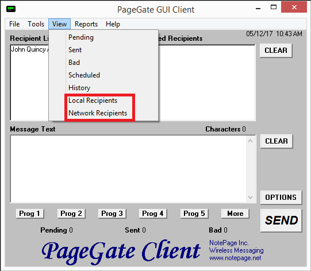Image resolution: width=311 pixels, height=271 pixels.
Task: Open the Help menu
Action: click(x=113, y=24)
